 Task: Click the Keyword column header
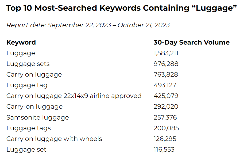[21, 42]
